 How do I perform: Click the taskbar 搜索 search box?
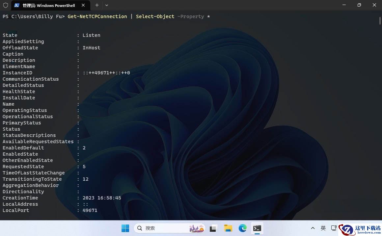coord(170,228)
